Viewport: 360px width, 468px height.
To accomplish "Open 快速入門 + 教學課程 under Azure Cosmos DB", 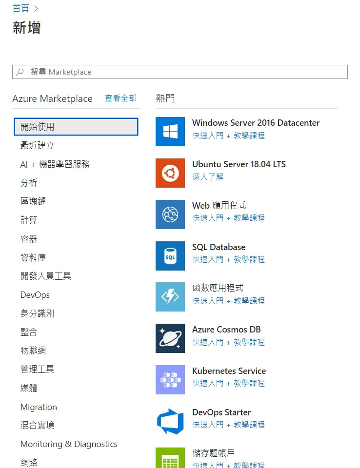I will click(229, 342).
